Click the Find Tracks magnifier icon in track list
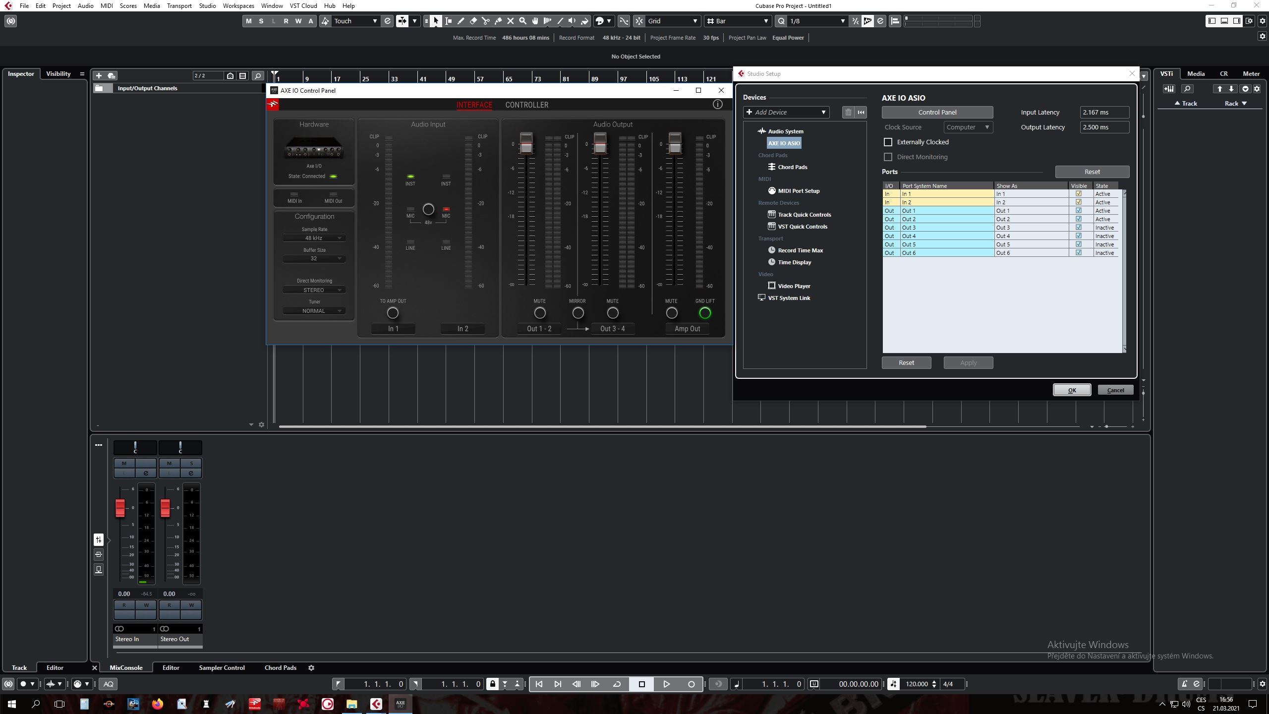This screenshot has width=1269, height=714. tap(258, 75)
